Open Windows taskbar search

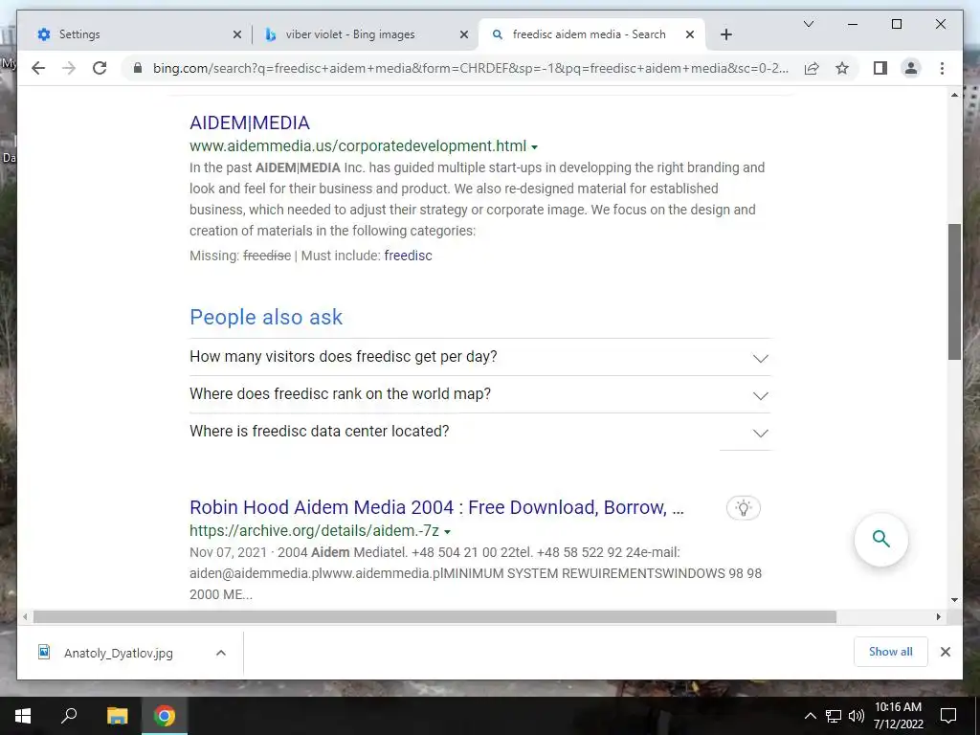[x=69, y=716]
